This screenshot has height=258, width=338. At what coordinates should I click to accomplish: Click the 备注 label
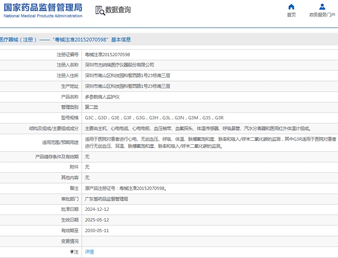(74, 189)
